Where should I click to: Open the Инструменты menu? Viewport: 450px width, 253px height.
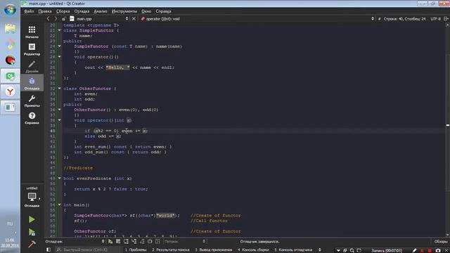(124, 11)
